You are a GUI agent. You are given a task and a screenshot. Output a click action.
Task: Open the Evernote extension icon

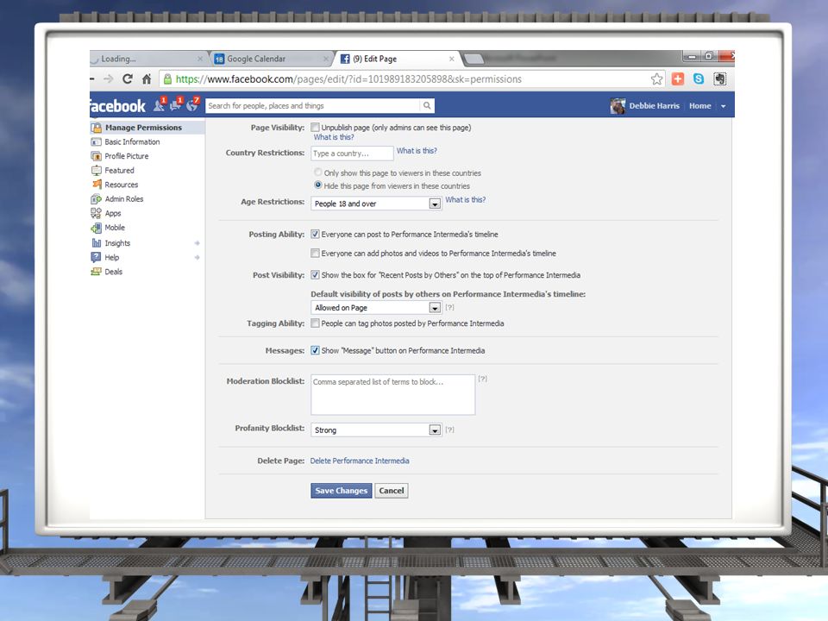pyautogui.click(x=719, y=79)
